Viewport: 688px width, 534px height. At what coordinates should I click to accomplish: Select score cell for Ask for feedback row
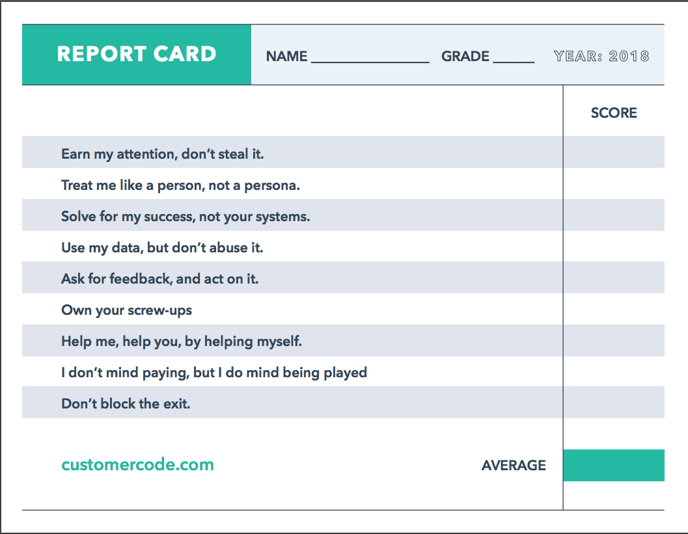614,278
